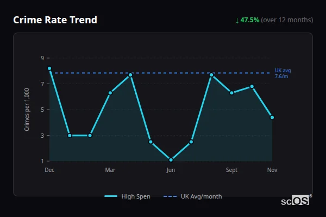326x217 pixels.
Task: Select the Dec data point
Action: (49, 68)
